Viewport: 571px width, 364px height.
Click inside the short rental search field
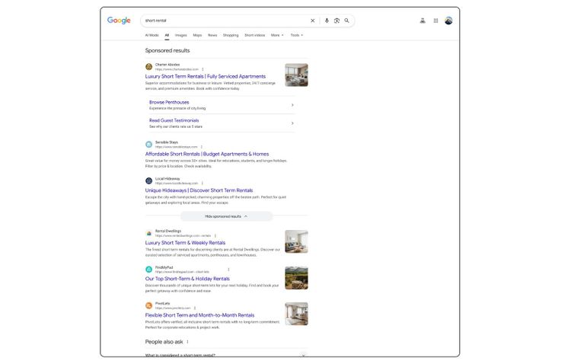tap(221, 21)
